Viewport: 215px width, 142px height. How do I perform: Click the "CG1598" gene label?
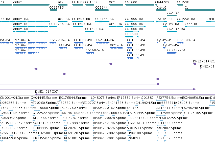[x=183, y=2]
